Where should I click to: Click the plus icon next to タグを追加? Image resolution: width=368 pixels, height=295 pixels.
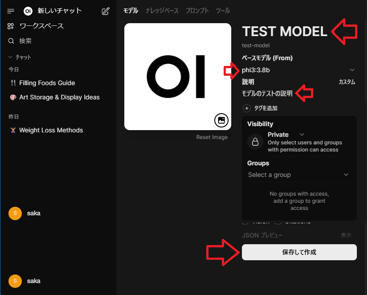click(x=246, y=108)
